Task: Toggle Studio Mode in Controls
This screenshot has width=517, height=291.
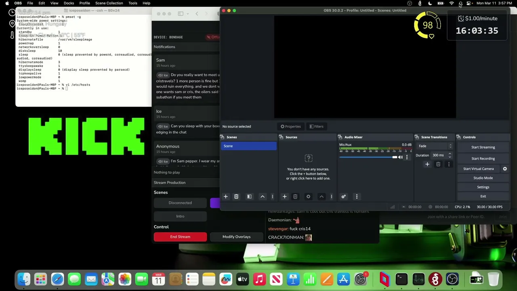Action: click(483, 178)
